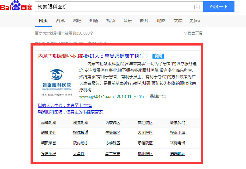
Task: Open the 内蒙古朝聚眼科医院 result title link
Action: tap(94, 56)
